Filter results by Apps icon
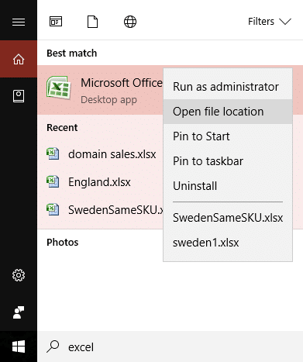Screen dimensions: 303x362 pos(56,22)
